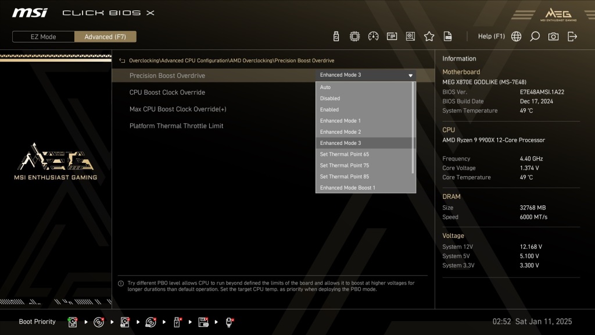Choose highlighted Enhanced Mode 3 list option

[x=364, y=143]
